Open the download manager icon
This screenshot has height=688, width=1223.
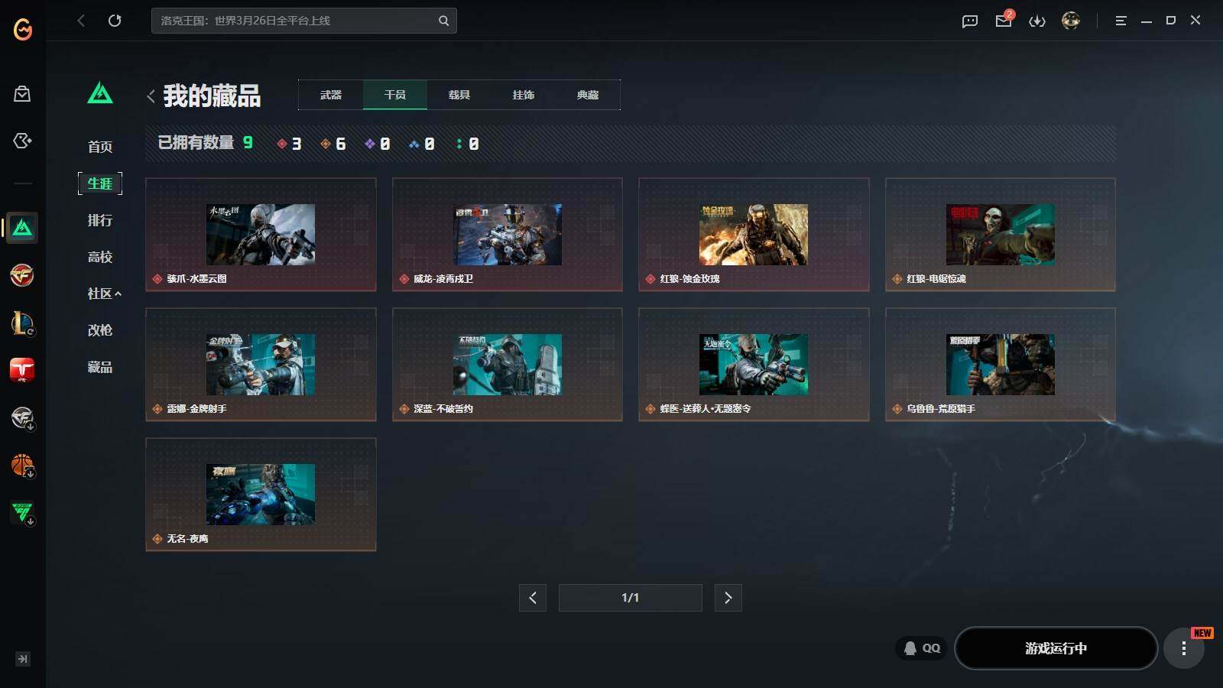tap(1037, 21)
